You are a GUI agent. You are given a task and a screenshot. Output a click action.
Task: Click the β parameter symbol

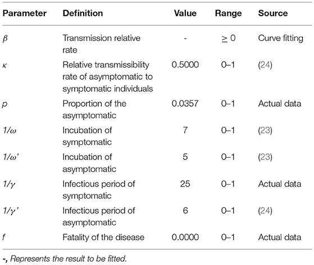[5, 38]
